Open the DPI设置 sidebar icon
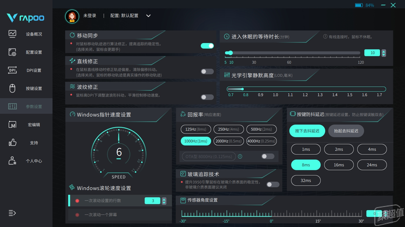Screen dimensions: 405x227 (x=12, y=70)
